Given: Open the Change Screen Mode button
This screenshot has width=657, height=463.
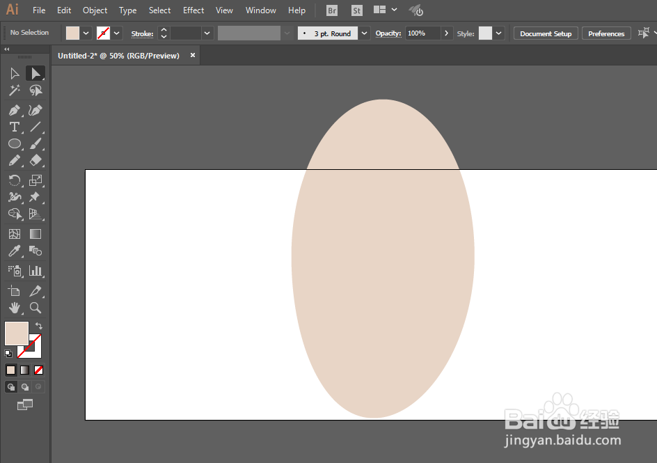Looking at the screenshot, I should (x=25, y=405).
